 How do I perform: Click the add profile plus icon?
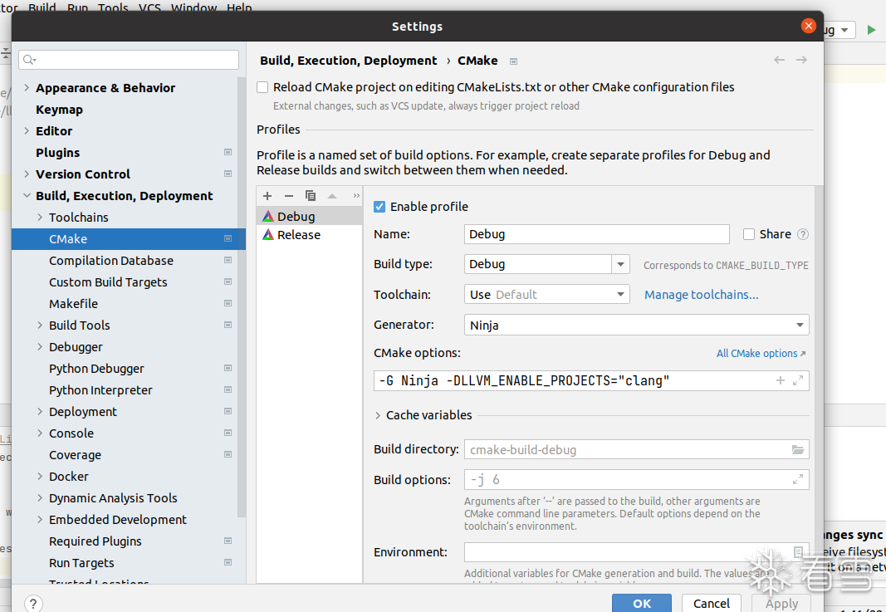[x=267, y=196]
